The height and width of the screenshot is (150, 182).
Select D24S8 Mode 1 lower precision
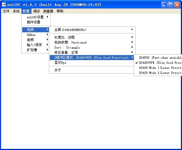coord(158,68)
